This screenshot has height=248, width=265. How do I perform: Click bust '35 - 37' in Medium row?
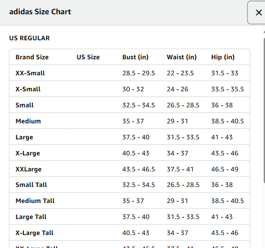[133, 121]
